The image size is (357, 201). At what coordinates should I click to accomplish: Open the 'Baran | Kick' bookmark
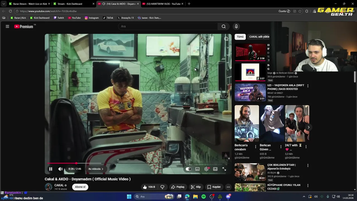tap(18, 18)
